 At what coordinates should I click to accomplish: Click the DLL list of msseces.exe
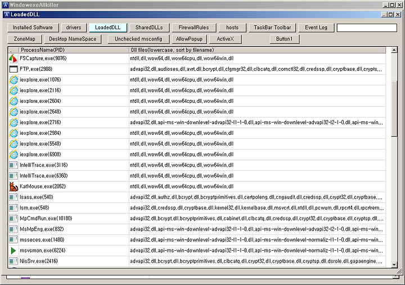click(256, 240)
